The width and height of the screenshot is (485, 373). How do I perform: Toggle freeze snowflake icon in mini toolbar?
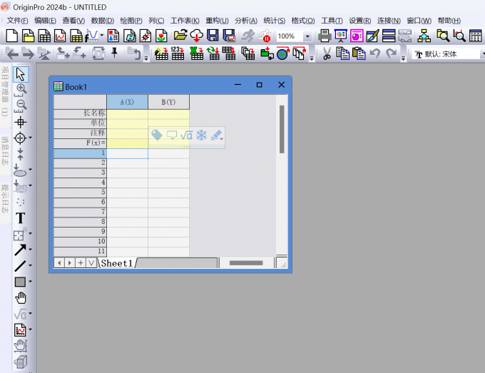click(x=202, y=136)
